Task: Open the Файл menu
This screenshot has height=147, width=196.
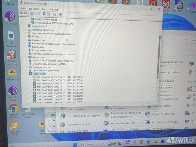Action: click(23, 9)
